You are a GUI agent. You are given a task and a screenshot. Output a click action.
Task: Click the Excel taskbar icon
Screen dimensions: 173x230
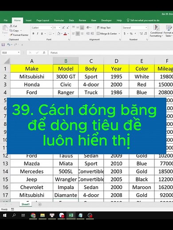(x=71, y=215)
